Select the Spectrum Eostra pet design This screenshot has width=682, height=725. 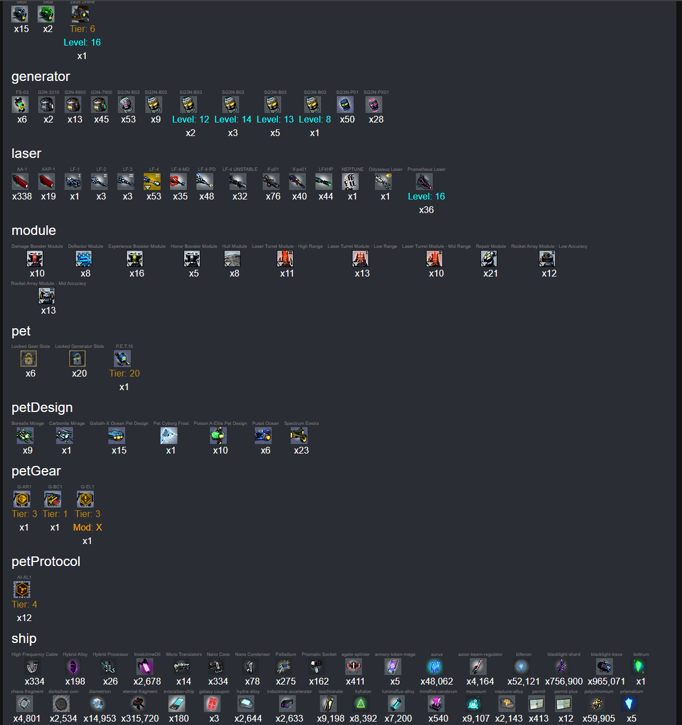coord(299,436)
